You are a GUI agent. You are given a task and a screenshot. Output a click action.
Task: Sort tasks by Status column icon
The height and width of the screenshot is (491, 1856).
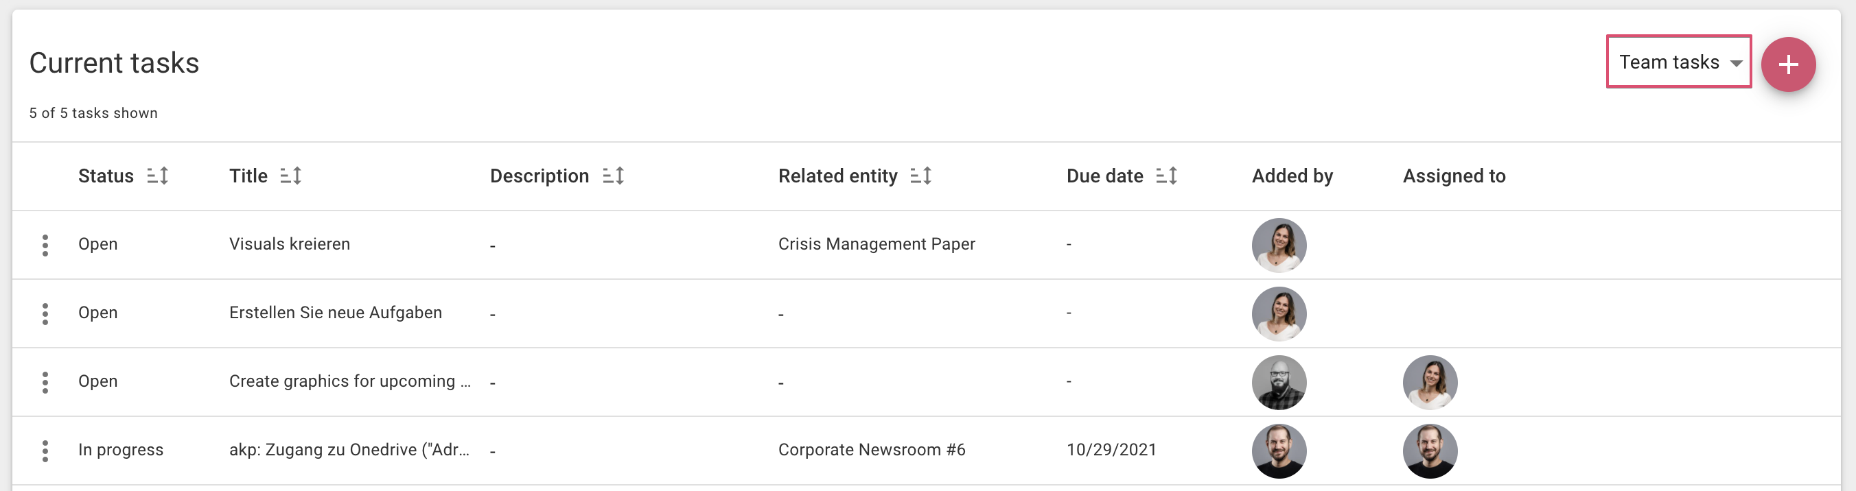coord(158,176)
